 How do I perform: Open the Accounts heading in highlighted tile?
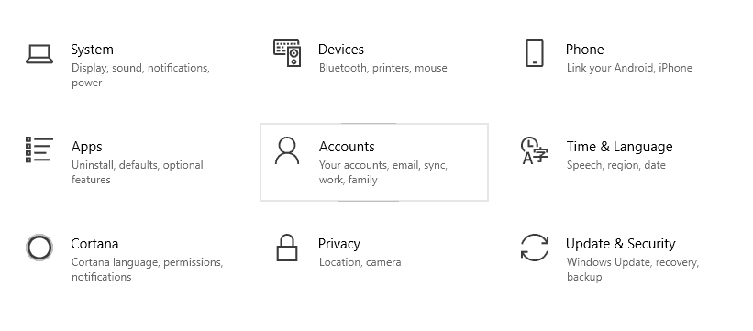click(x=347, y=147)
